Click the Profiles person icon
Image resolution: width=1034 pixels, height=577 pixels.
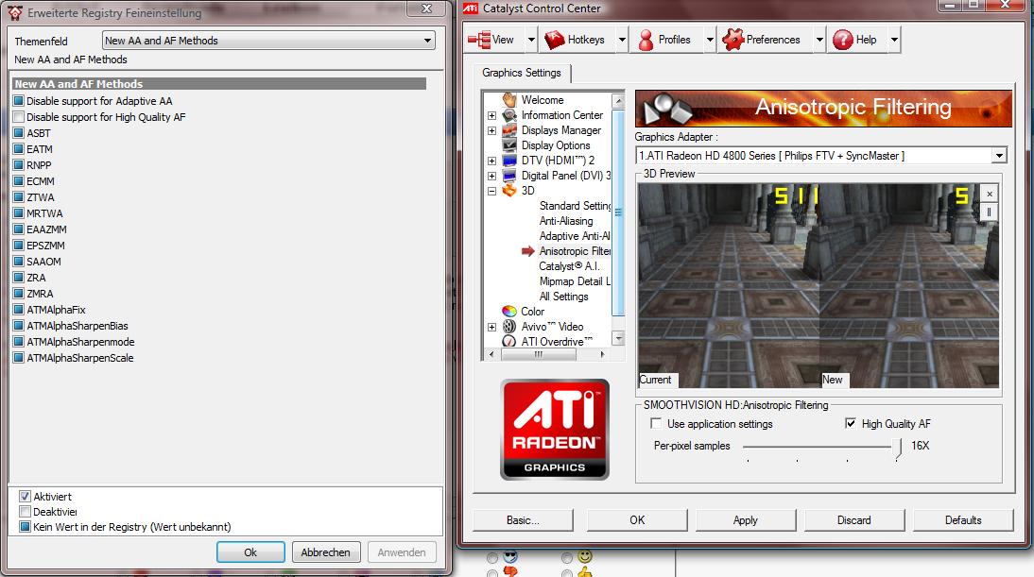coord(646,40)
